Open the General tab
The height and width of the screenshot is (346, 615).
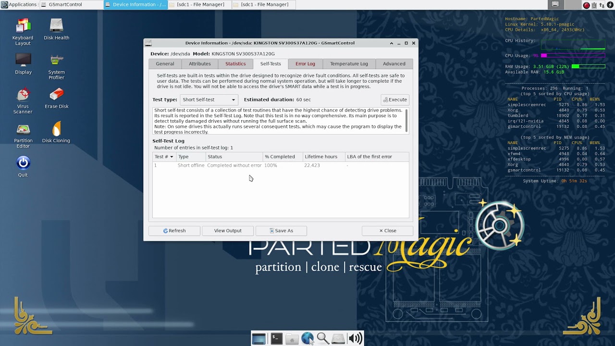pos(165,64)
